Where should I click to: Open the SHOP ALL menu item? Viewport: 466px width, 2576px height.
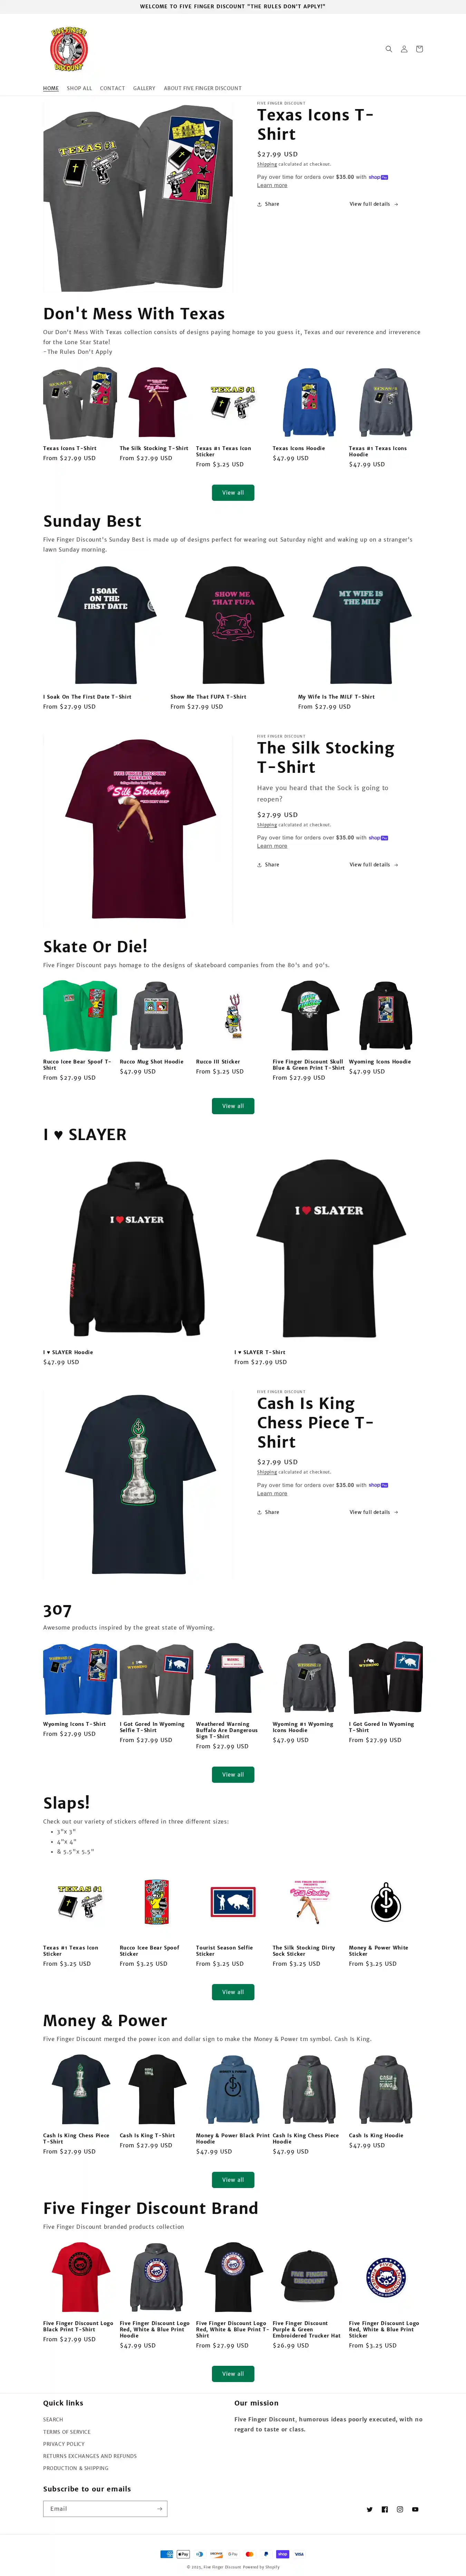pos(79,88)
